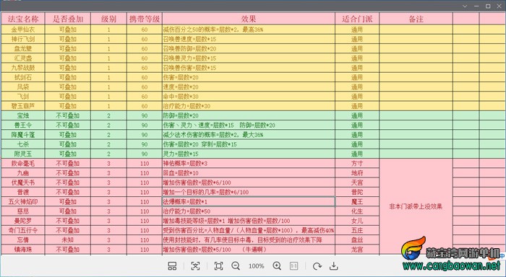Click the effect cell 命中=层数*30

pyautogui.click(x=249, y=97)
